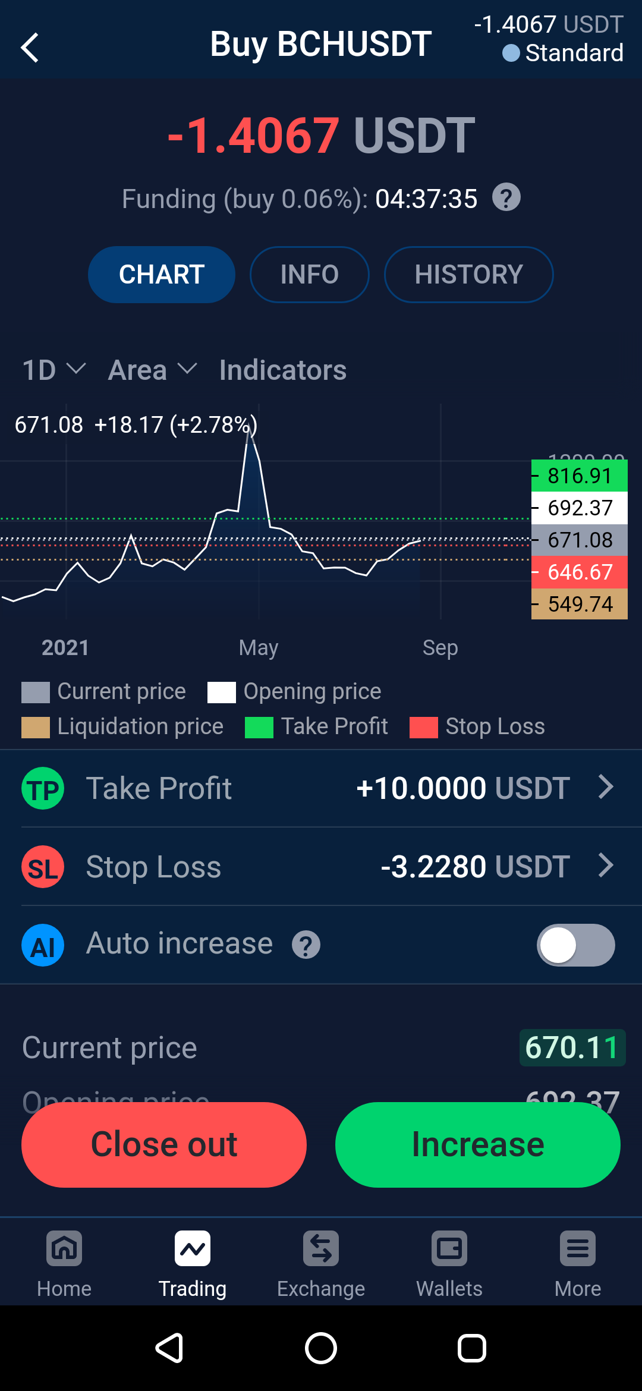Enable the Auto increase switch

[x=576, y=945]
